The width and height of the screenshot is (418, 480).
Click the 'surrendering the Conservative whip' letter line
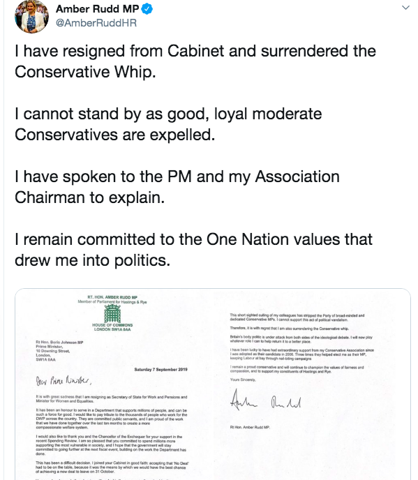pos(290,329)
